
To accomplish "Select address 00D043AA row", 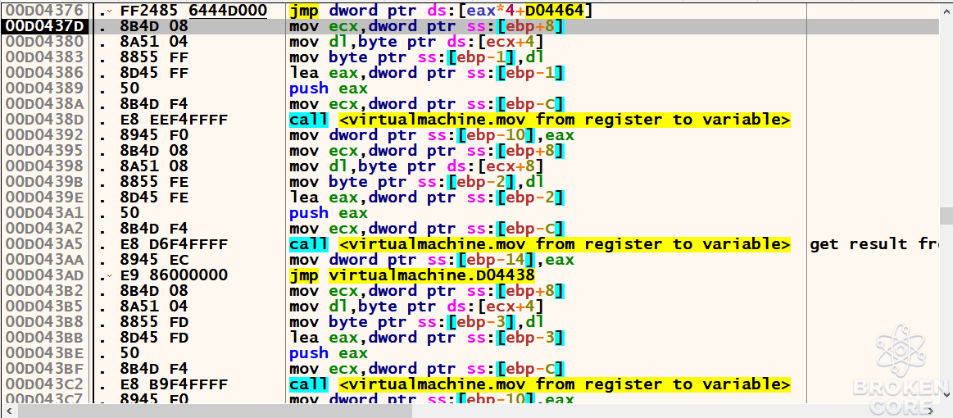I will pos(46,260).
